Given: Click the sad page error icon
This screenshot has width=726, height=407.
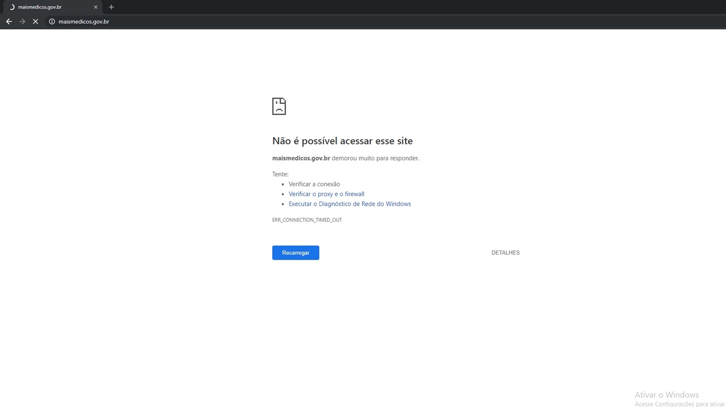Looking at the screenshot, I should (279, 106).
